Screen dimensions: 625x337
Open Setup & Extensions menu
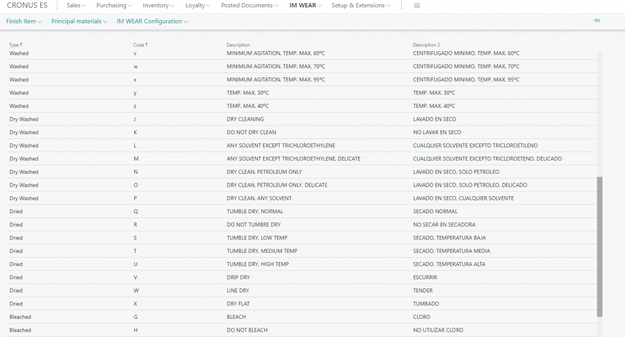pos(361,5)
